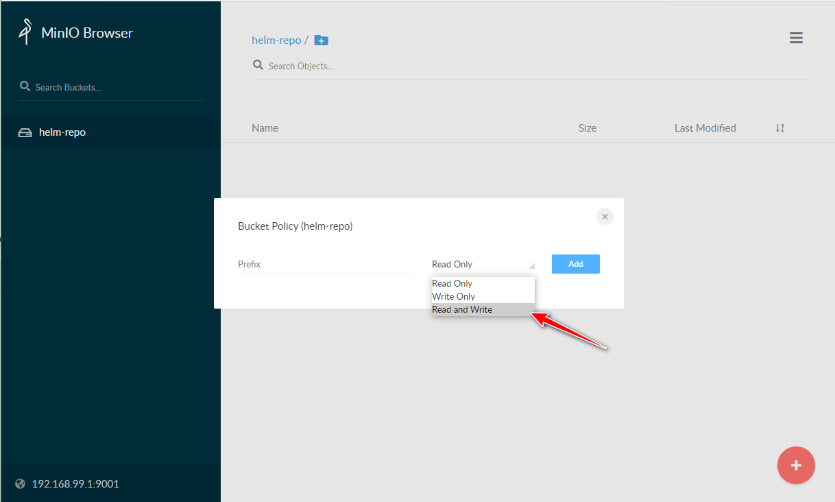Sort objects by Name column

[x=265, y=128]
